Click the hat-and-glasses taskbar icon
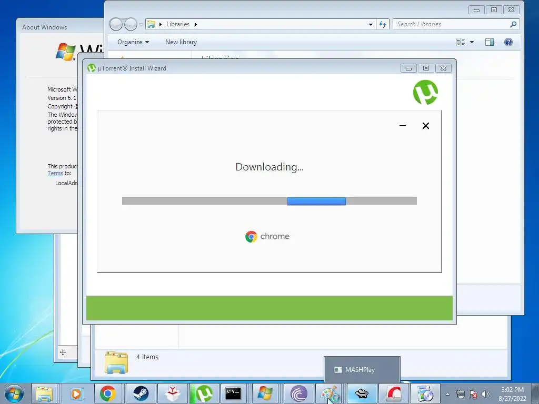539x404 pixels. tap(362, 393)
